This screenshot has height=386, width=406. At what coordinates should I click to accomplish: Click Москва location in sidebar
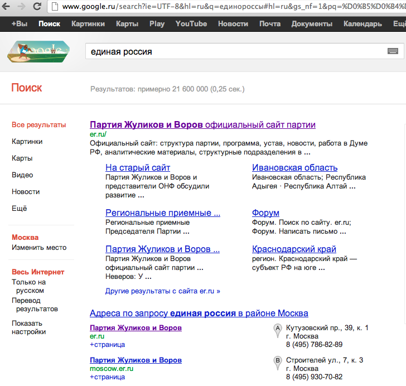click(x=25, y=237)
